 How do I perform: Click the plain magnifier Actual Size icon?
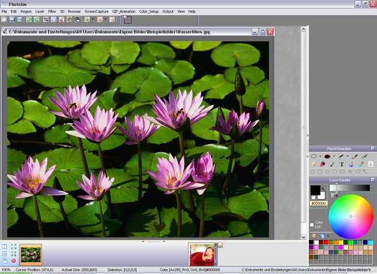112,19
